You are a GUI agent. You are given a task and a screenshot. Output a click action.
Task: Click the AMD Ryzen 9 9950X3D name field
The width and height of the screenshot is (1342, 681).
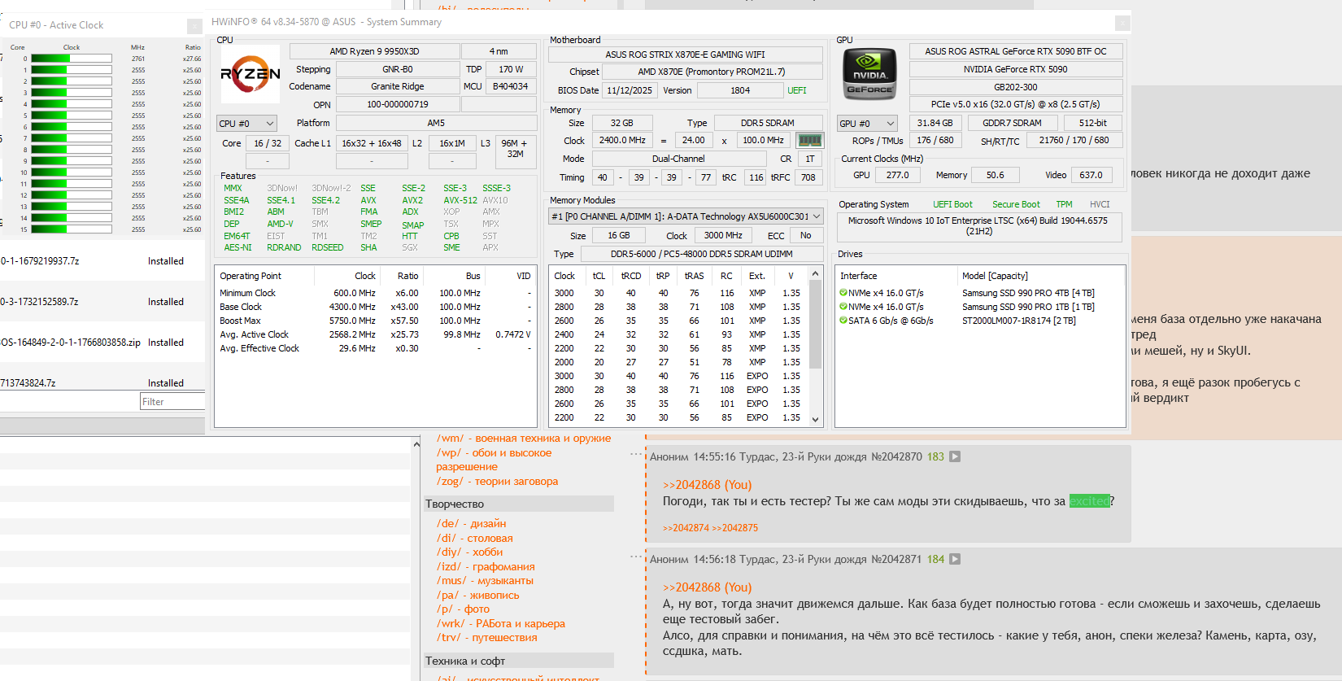(x=375, y=51)
